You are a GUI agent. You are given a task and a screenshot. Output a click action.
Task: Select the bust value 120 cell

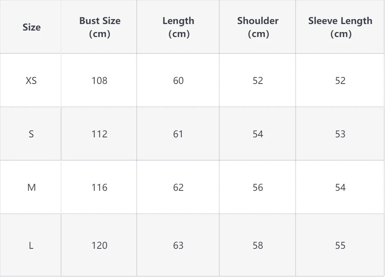pos(99,245)
